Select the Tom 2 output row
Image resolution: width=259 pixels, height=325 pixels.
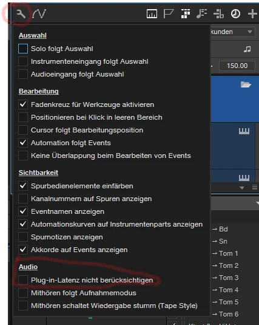click(225, 265)
